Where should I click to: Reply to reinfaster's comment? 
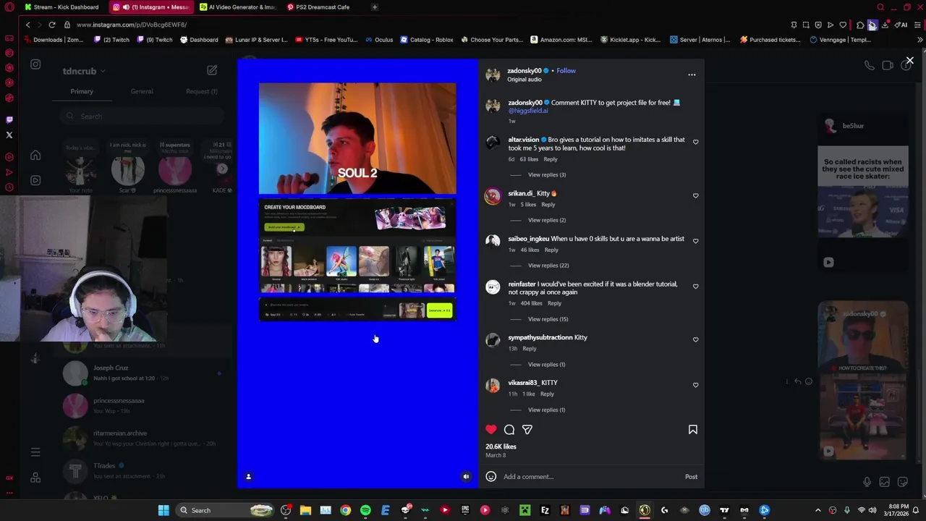[554, 303]
